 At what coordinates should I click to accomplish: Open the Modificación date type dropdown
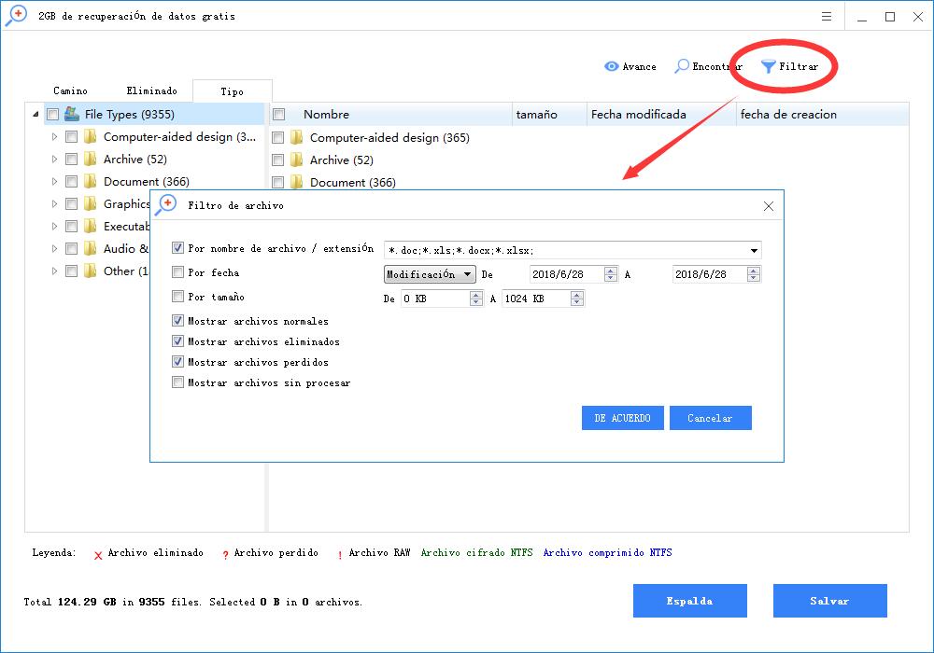pyautogui.click(x=430, y=274)
